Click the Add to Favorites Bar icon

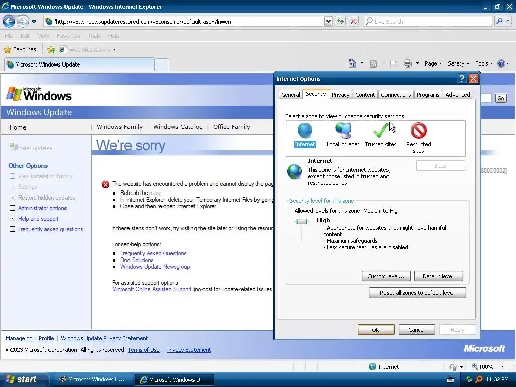click(51, 50)
